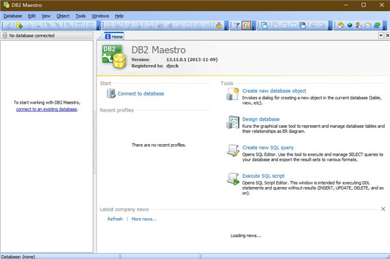Click the filter funnel toolbar icon
Image resolution: width=390 pixels, height=259 pixels.
tap(237, 25)
